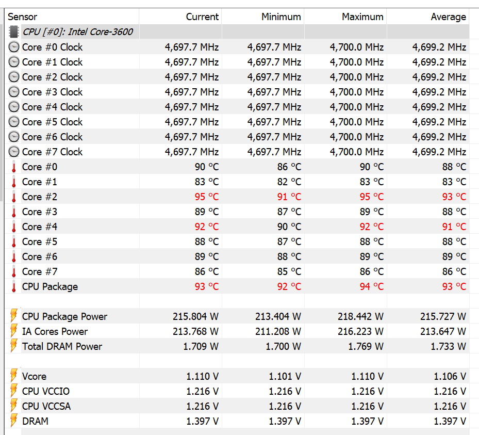The width and height of the screenshot is (479, 435).
Task: Click the thermometer icon for Core #5 temperature
Action: [x=14, y=242]
